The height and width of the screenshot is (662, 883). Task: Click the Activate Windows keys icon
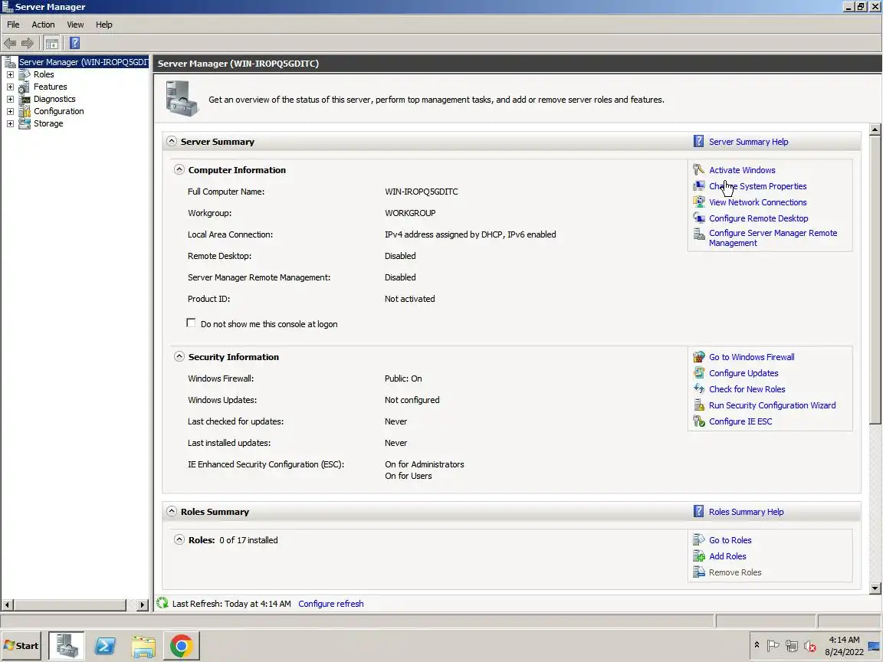698,169
